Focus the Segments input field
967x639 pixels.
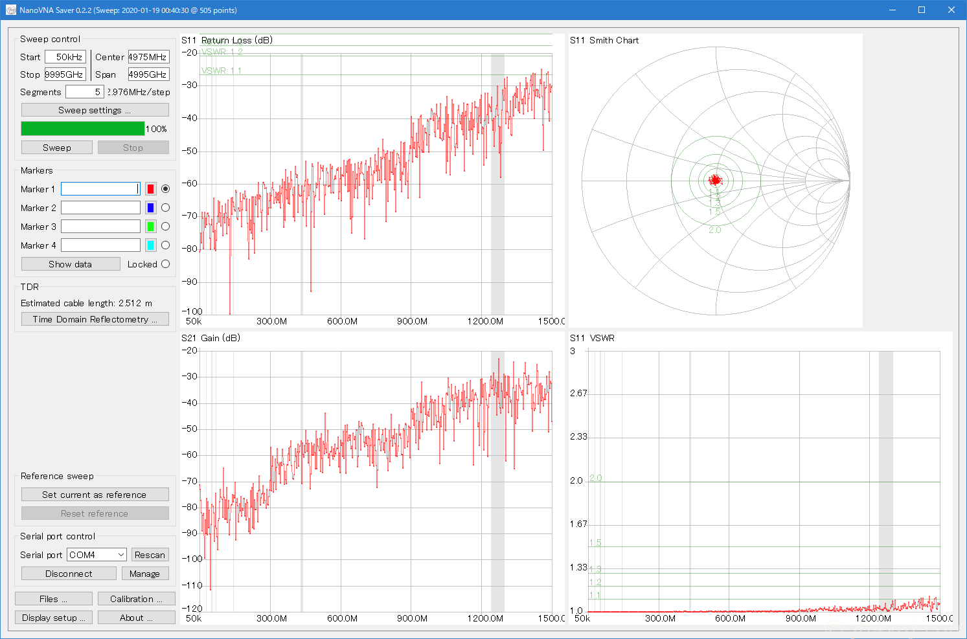click(x=85, y=92)
